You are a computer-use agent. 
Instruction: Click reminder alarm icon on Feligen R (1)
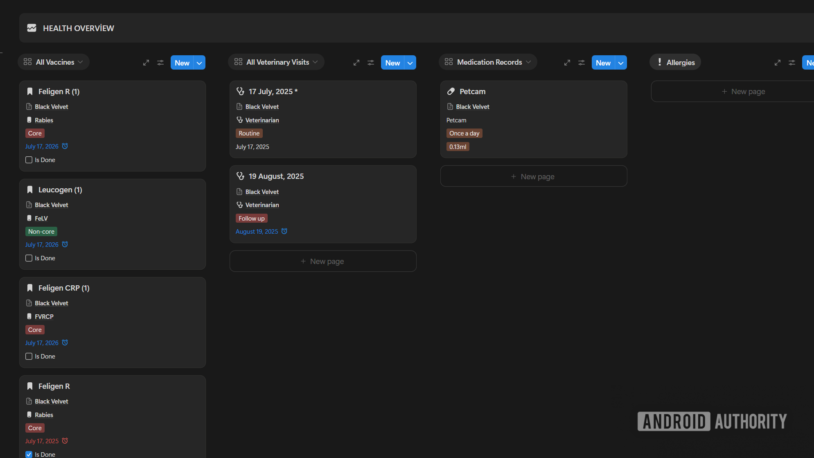point(65,146)
